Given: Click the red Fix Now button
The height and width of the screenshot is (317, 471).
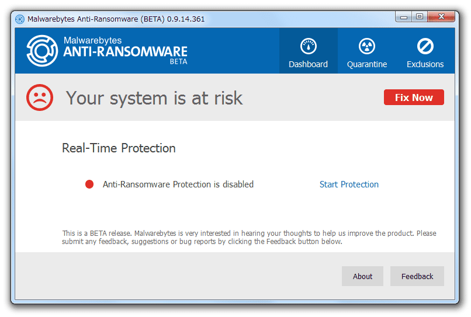Looking at the screenshot, I should point(414,97).
